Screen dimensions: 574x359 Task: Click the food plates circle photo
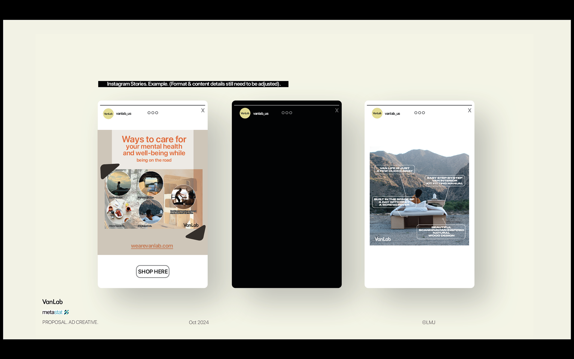point(119,212)
